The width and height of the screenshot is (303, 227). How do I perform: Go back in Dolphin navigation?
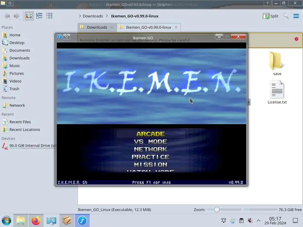[x=7, y=16]
